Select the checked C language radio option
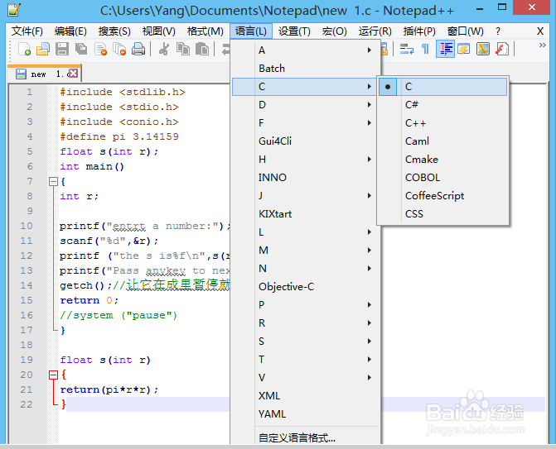Screen dimensions: 556x449 click(x=442, y=87)
